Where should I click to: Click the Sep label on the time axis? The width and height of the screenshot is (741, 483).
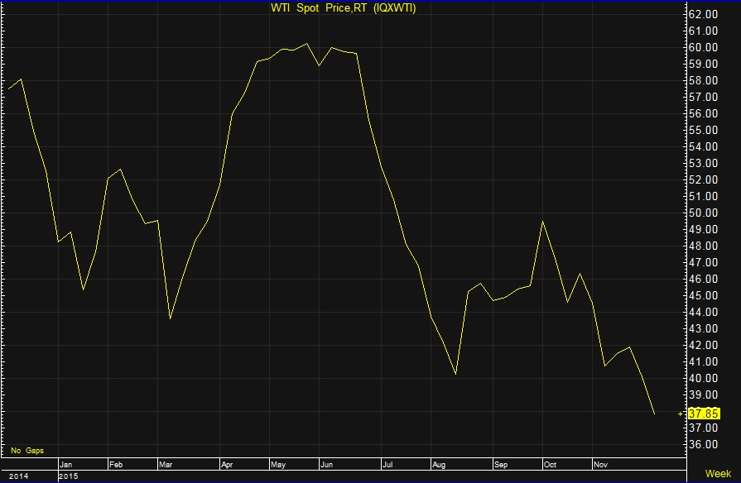(x=501, y=465)
